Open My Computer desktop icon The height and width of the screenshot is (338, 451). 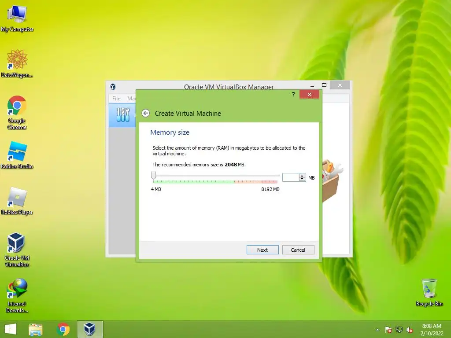pyautogui.click(x=17, y=18)
